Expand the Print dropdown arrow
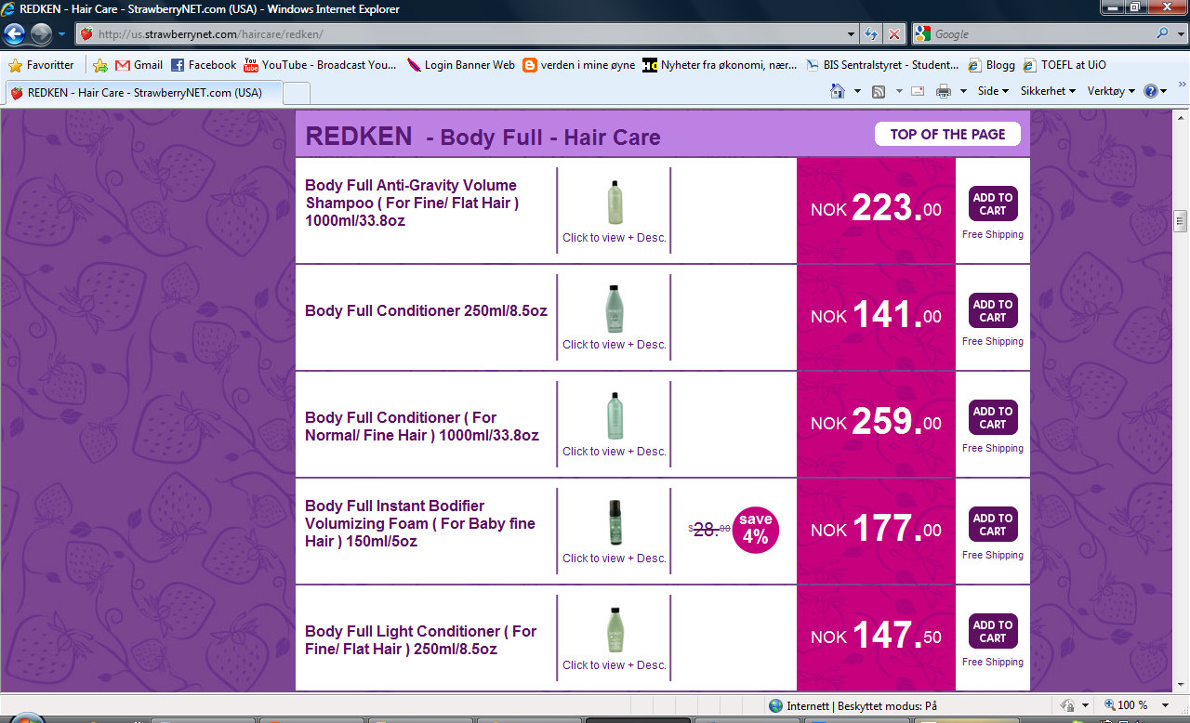1190x723 pixels. coord(963,91)
